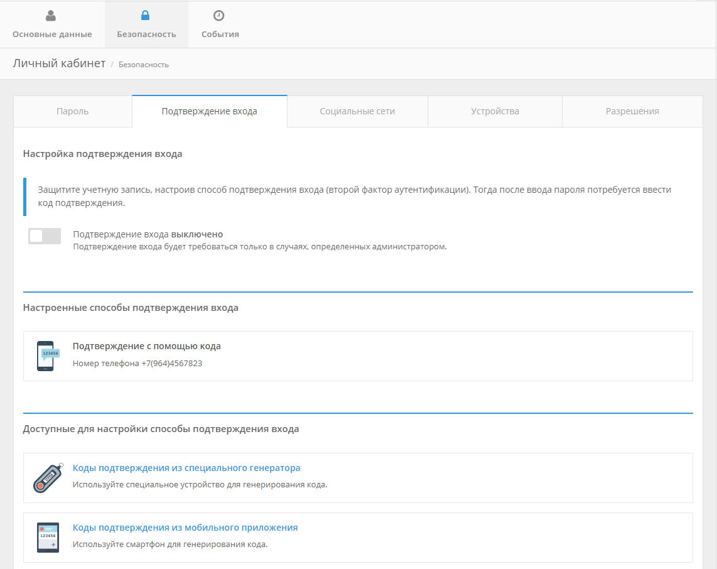Select Безопасность in top navigation

point(146,34)
